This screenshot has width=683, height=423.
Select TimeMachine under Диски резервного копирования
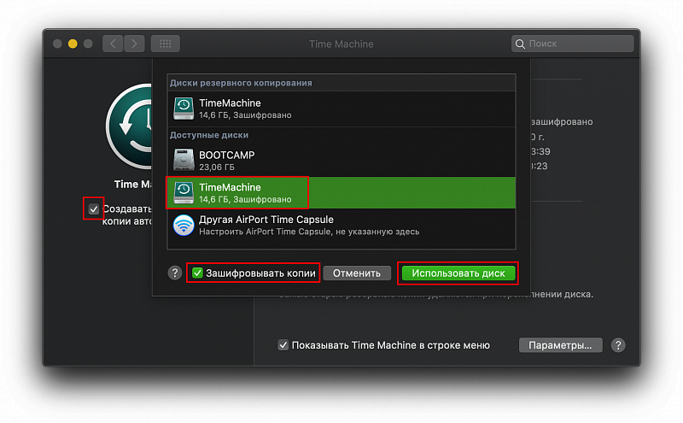pos(341,109)
